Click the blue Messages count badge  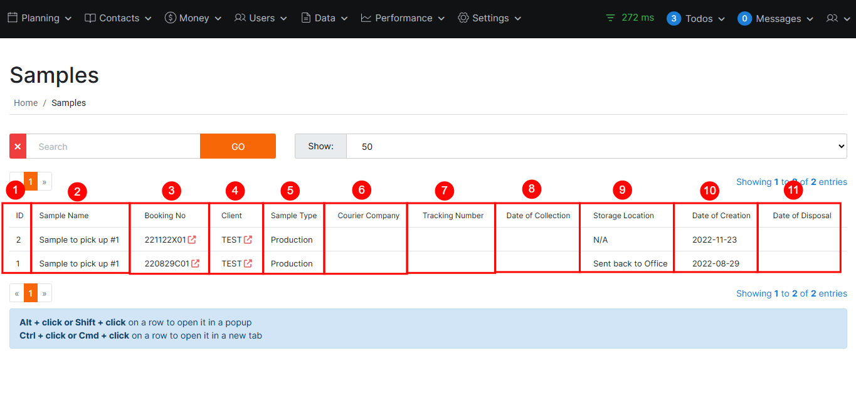click(x=744, y=18)
